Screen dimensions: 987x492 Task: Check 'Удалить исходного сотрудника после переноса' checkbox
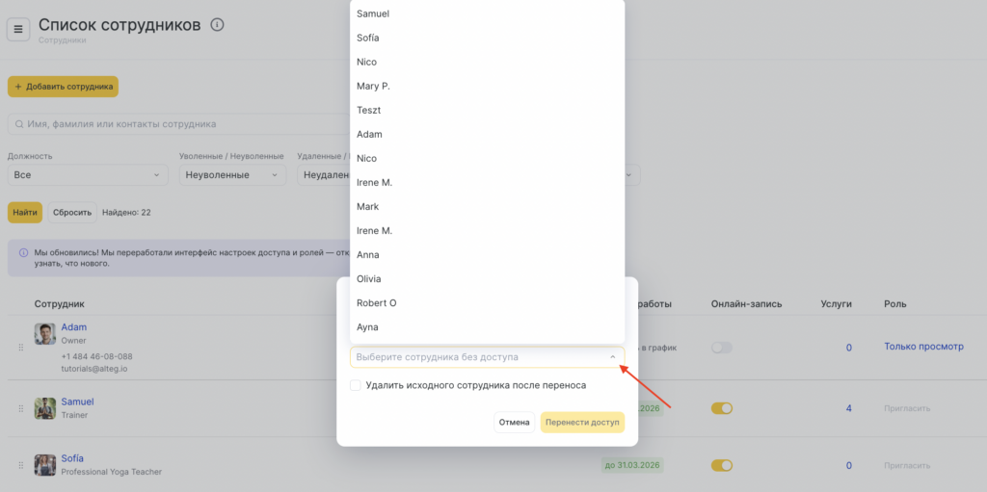pyautogui.click(x=356, y=385)
